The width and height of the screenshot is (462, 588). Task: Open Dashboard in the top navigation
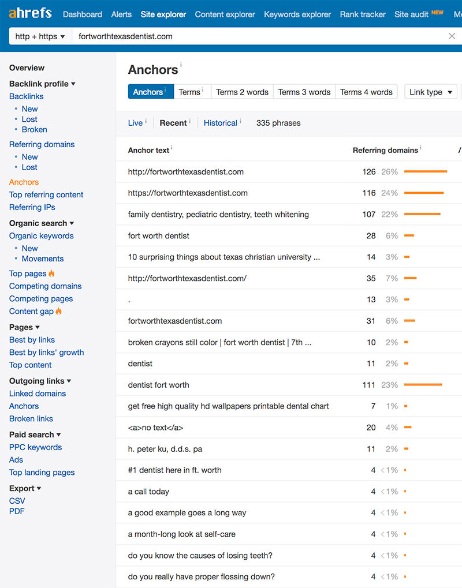tap(83, 14)
